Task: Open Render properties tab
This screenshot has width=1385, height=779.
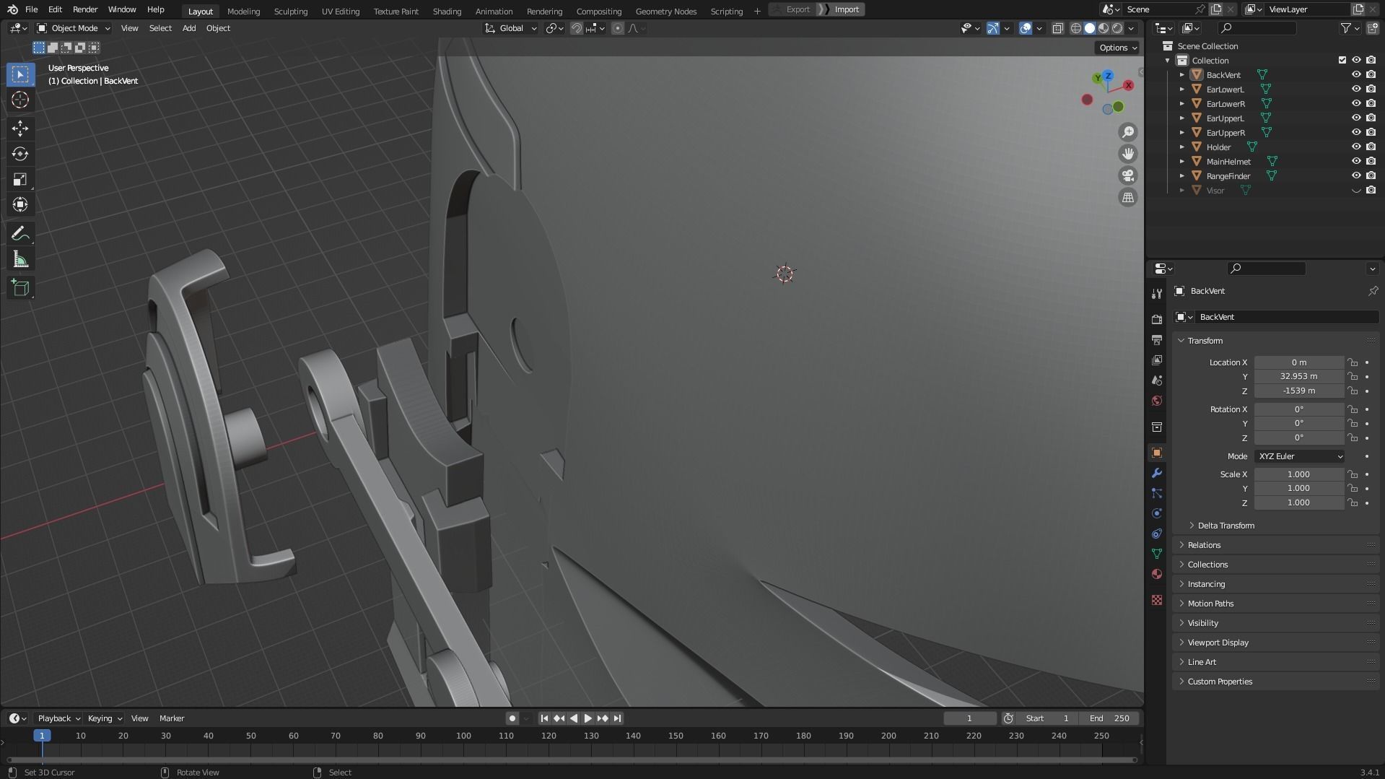Action: 1157,319
